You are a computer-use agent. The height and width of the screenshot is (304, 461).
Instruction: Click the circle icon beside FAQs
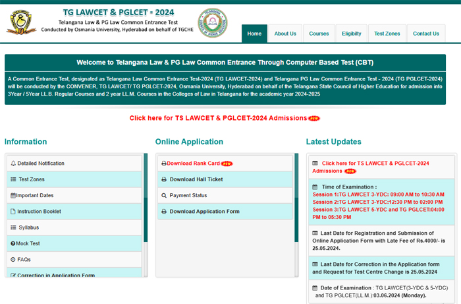tap(13, 260)
